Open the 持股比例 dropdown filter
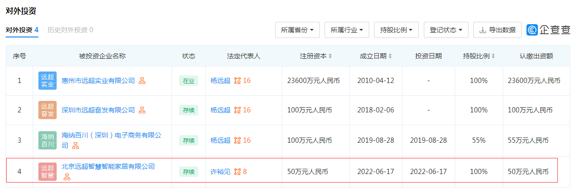 point(396,30)
